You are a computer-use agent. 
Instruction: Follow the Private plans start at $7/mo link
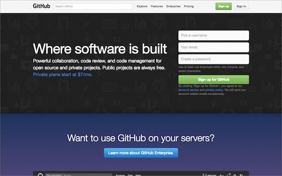tap(63, 75)
